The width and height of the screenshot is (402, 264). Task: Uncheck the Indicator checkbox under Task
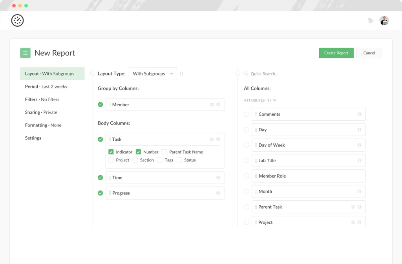tap(111, 152)
